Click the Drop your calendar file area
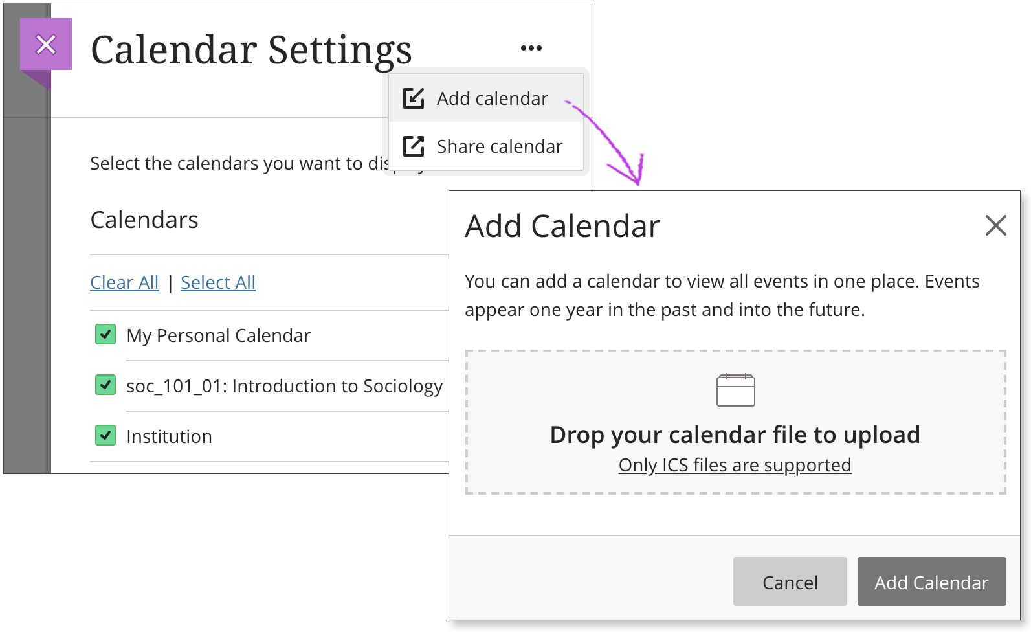Screen dimensions: 1031x632 pos(735,435)
